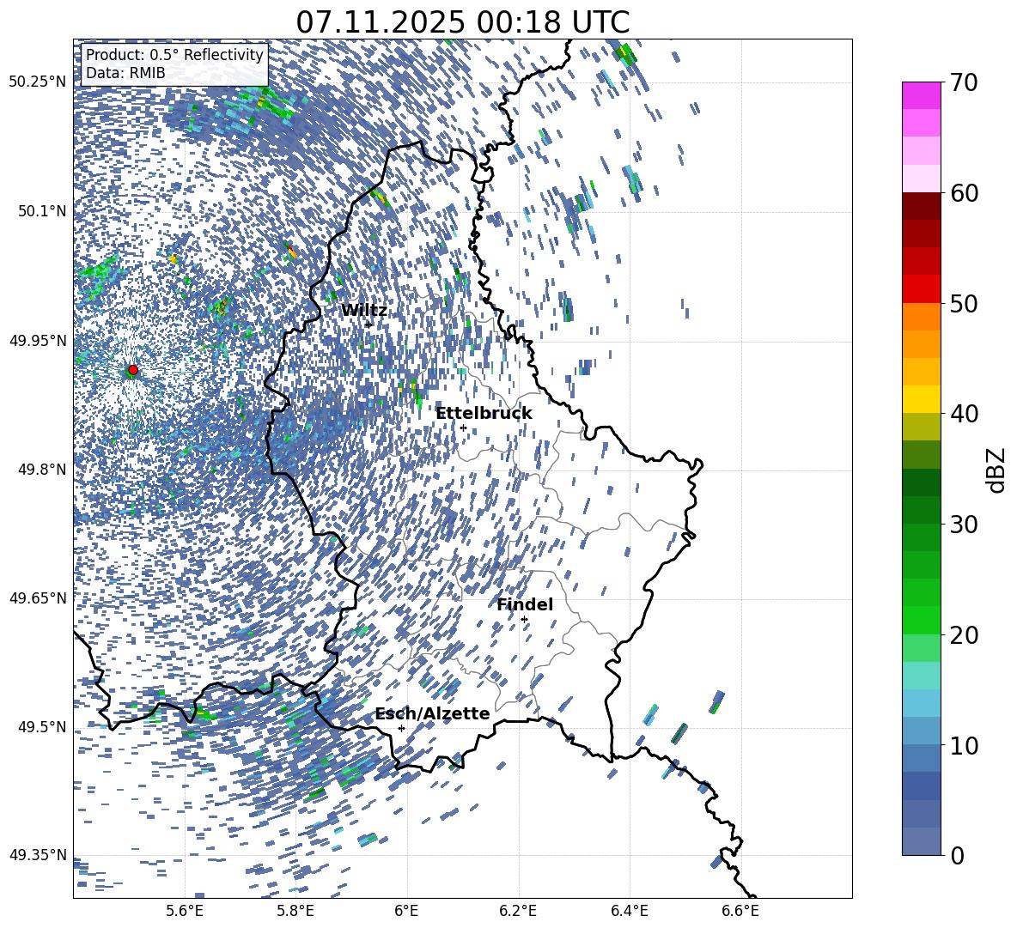Click the cross marker below Wiltz
Viewport: 1017px width, 928px height.
pos(368,324)
